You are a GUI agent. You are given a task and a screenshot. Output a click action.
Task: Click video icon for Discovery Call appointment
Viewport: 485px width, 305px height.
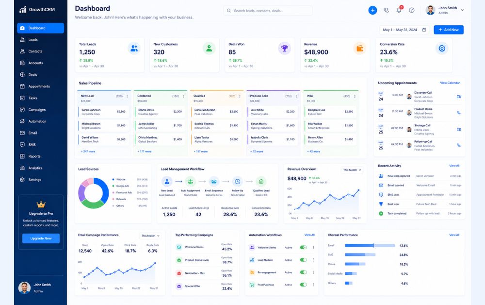[x=459, y=97]
